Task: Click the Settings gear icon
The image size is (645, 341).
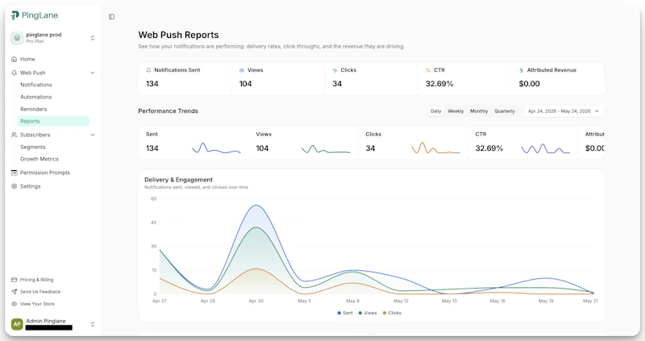Action: [14, 186]
